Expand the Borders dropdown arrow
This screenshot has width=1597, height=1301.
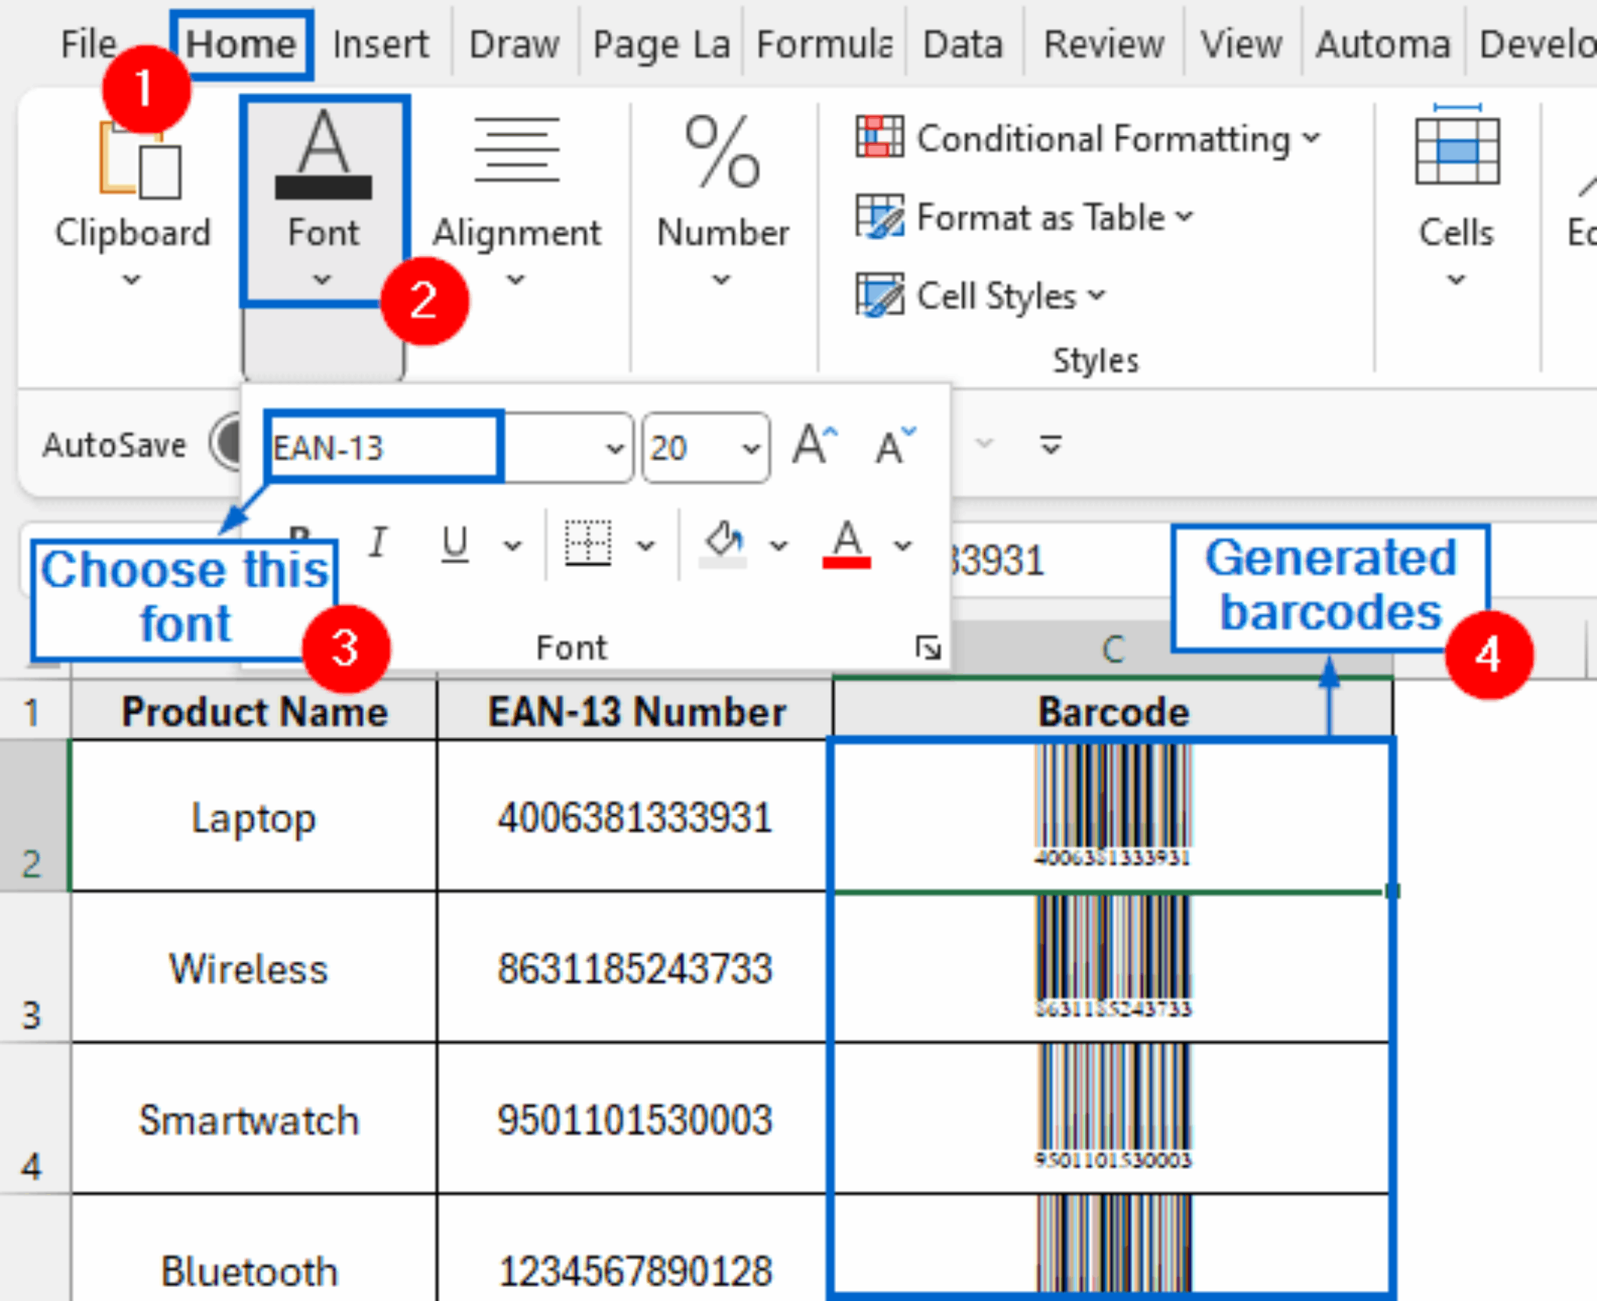[x=646, y=546]
